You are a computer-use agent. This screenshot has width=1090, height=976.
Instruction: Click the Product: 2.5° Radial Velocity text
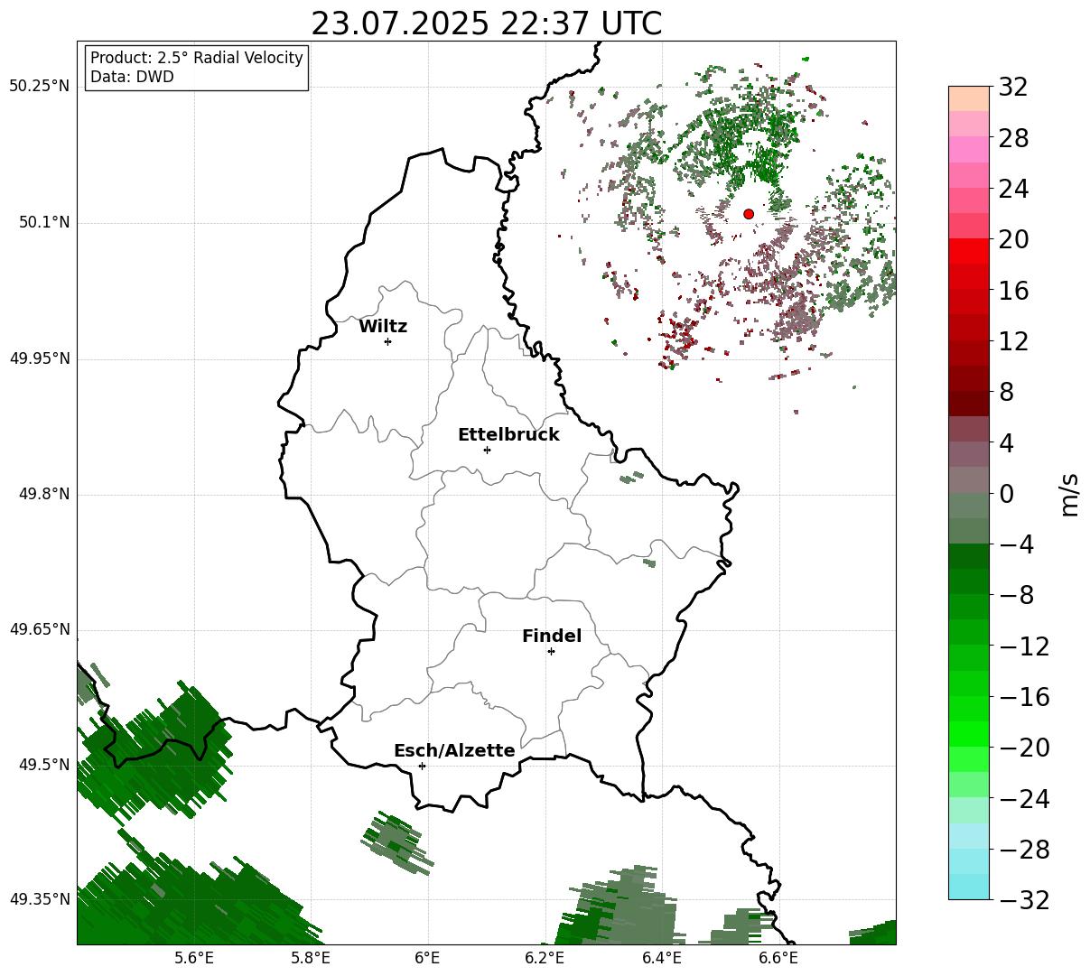pyautogui.click(x=197, y=58)
